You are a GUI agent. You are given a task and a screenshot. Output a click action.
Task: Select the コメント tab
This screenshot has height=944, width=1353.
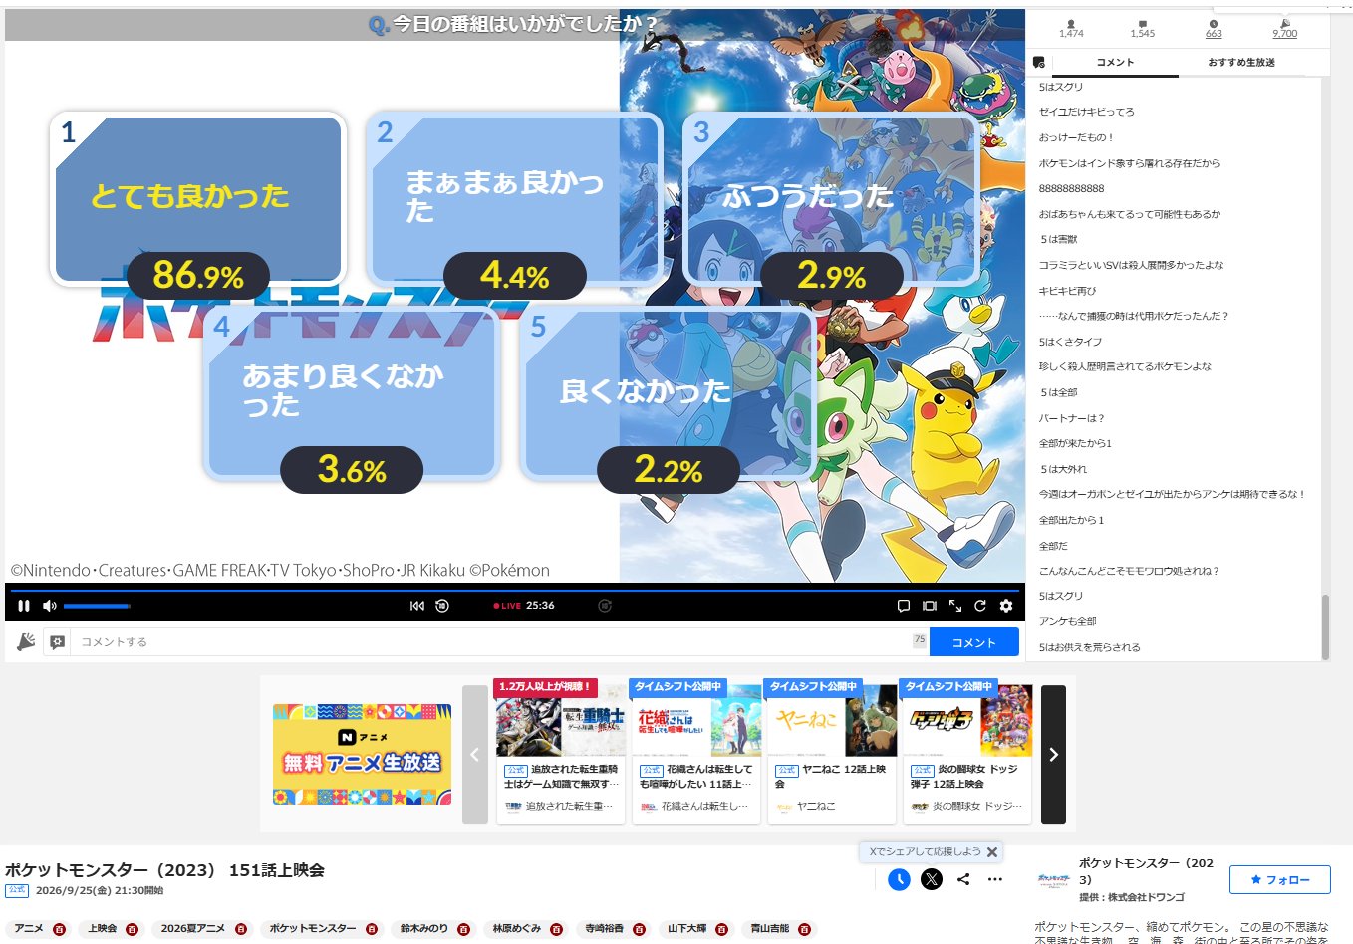click(x=1115, y=63)
